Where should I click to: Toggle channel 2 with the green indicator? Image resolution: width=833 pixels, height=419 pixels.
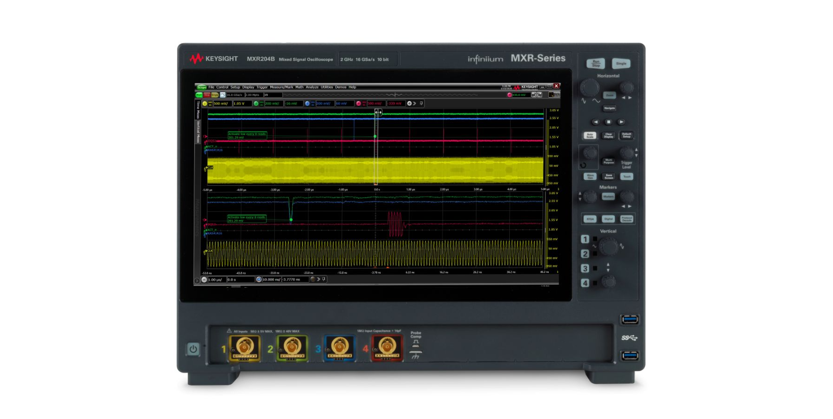(256, 104)
